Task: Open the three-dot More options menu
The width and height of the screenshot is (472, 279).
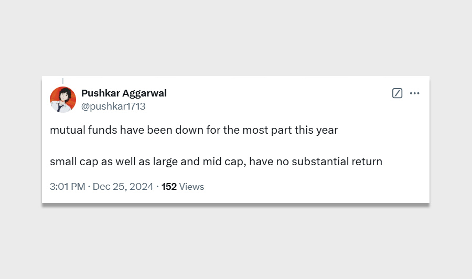Action: (415, 93)
